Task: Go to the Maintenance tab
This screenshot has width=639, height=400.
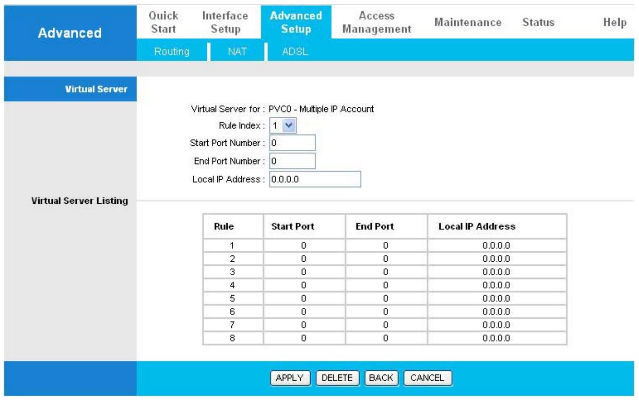Action: (468, 23)
